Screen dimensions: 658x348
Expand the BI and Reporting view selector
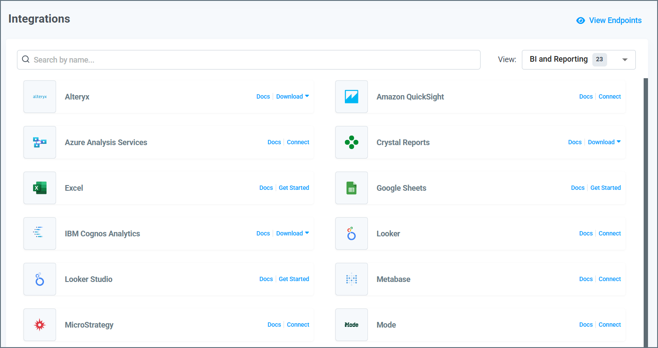(578, 60)
